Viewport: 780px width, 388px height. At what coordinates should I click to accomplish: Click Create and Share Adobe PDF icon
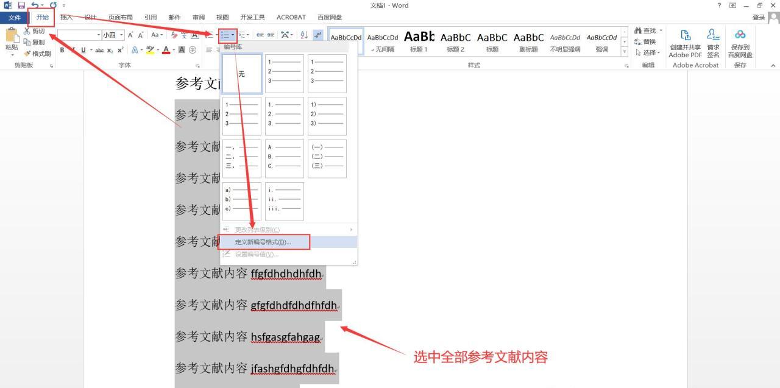pos(686,35)
